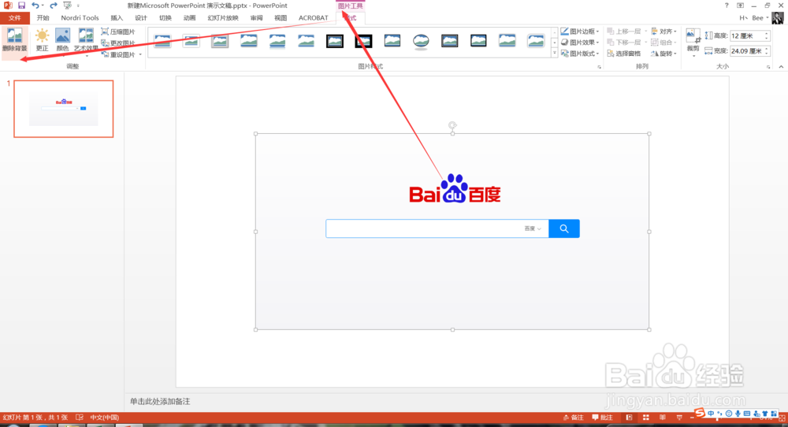The image size is (788, 427).
Task: Switch to Reading view icon
Action: 663,418
